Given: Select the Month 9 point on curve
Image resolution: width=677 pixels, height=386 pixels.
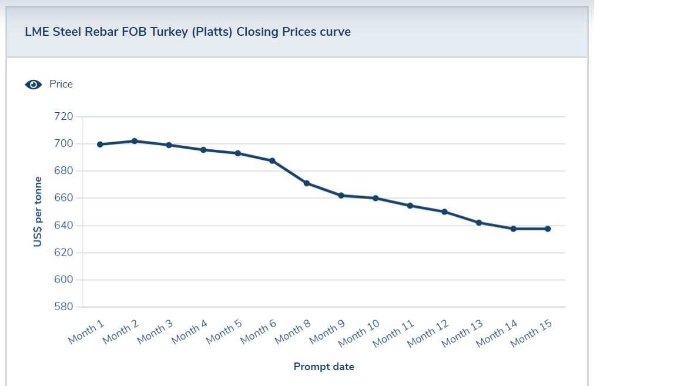Looking at the screenshot, I should [341, 195].
